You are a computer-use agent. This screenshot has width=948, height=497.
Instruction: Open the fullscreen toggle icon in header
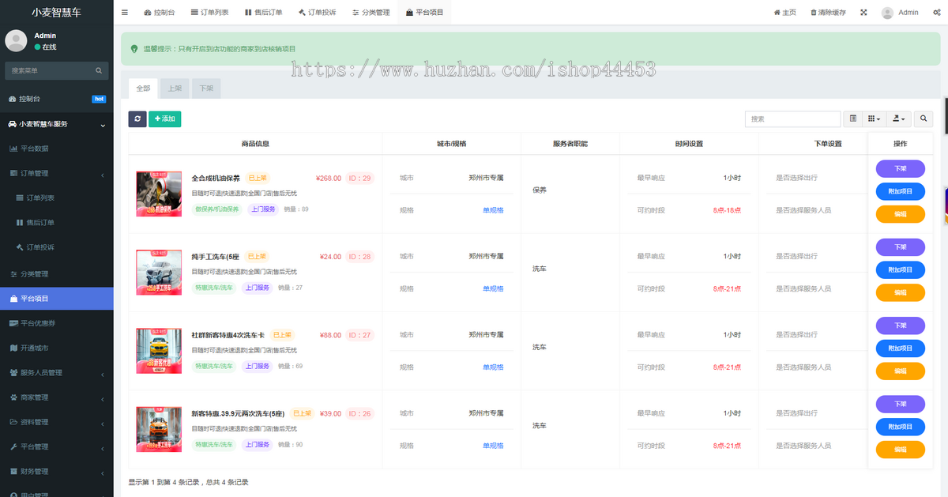point(863,13)
